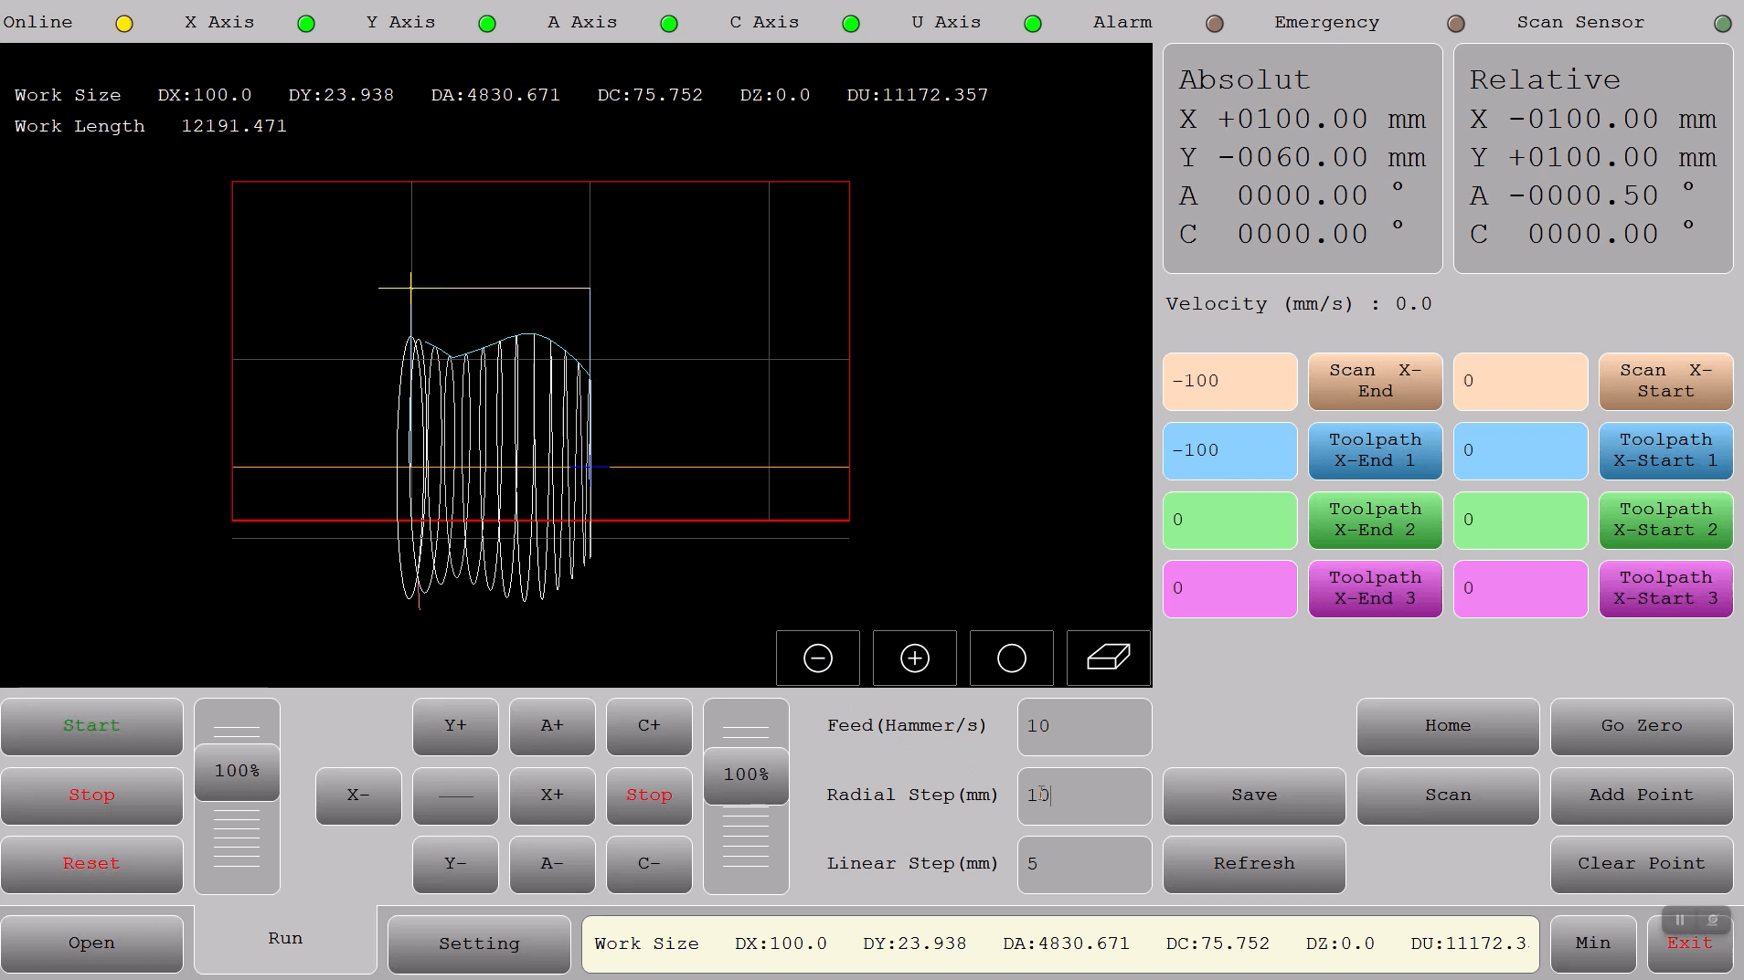The width and height of the screenshot is (1744, 980).
Task: Open the Setting tab
Action: click(478, 943)
